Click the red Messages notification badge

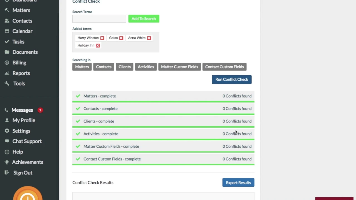click(x=40, y=110)
